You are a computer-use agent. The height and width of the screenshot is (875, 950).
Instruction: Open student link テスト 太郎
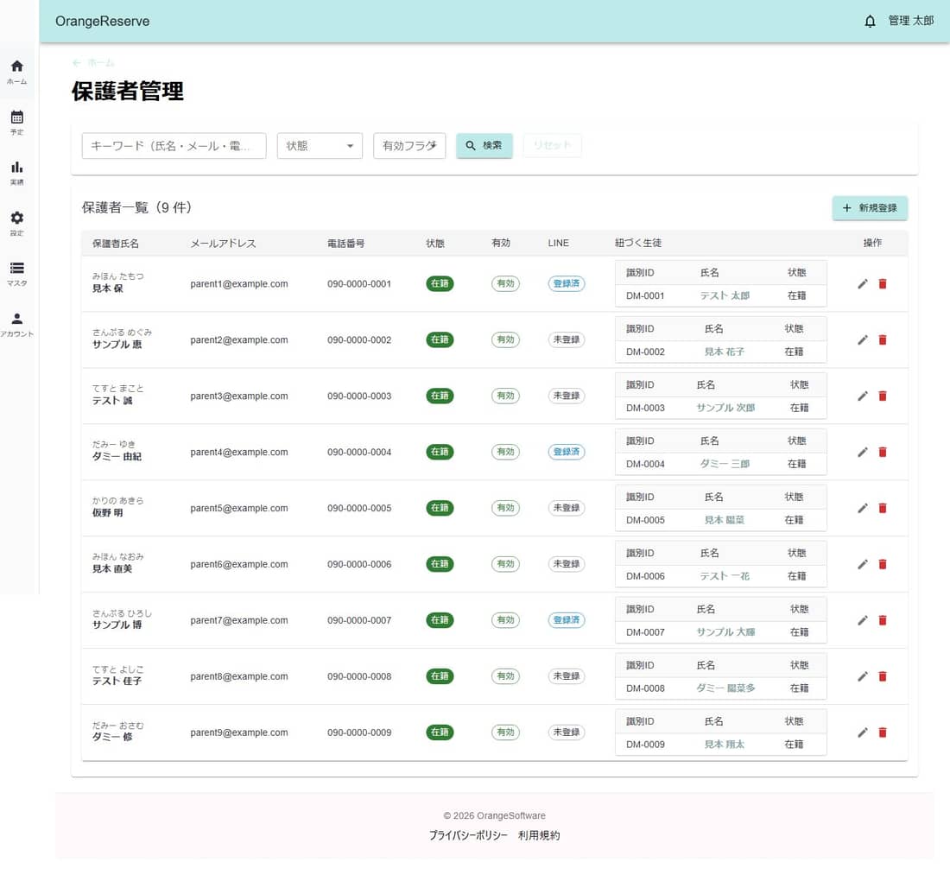pyautogui.click(x=725, y=295)
